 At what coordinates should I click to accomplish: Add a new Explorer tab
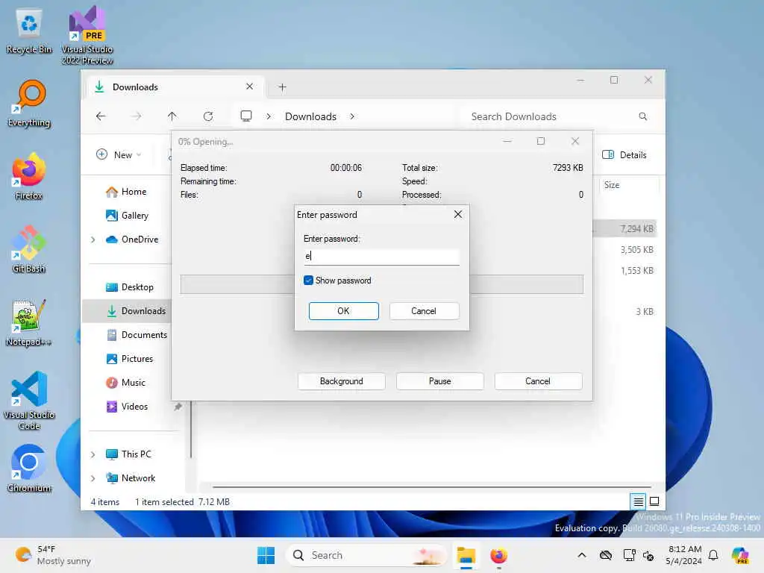coord(282,87)
